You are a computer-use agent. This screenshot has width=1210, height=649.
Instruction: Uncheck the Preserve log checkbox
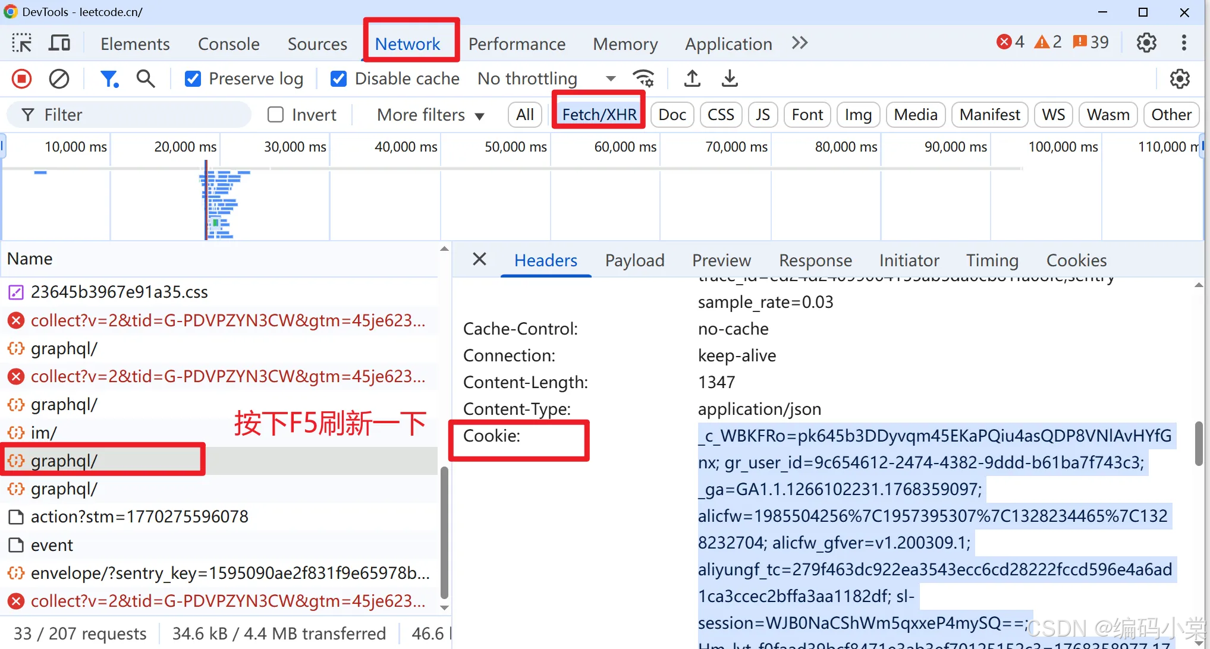point(193,78)
